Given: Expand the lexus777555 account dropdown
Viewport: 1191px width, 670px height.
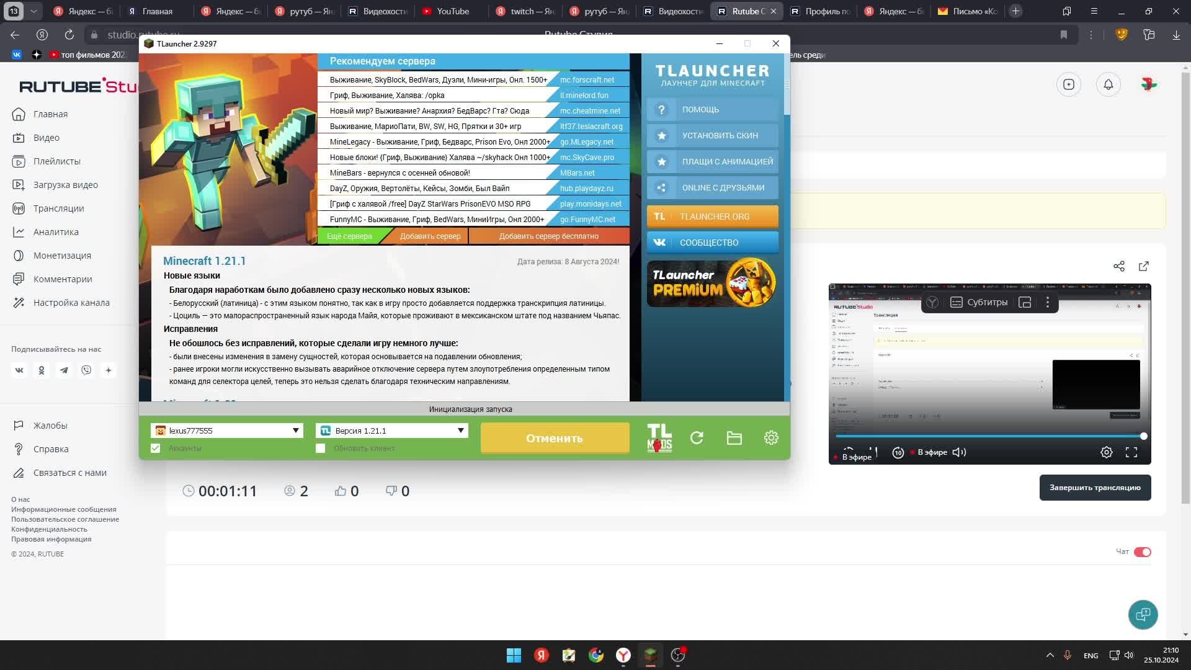Looking at the screenshot, I should (295, 431).
